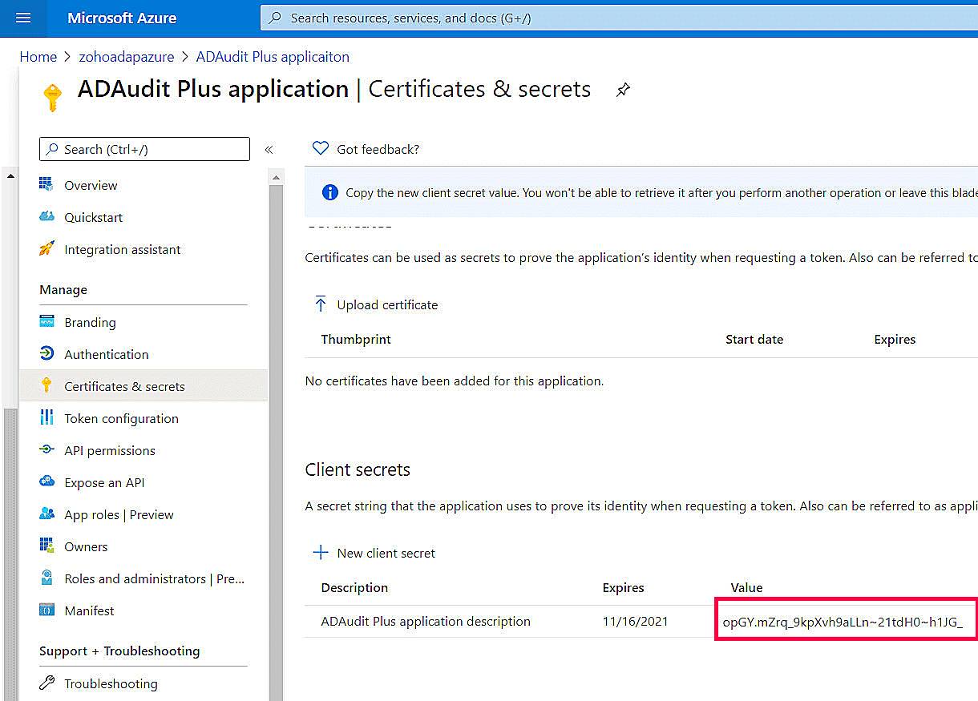Click the Got feedback heart control
978x701 pixels.
[x=321, y=148]
